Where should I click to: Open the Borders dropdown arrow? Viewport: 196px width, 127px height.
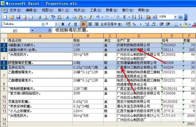point(180,24)
